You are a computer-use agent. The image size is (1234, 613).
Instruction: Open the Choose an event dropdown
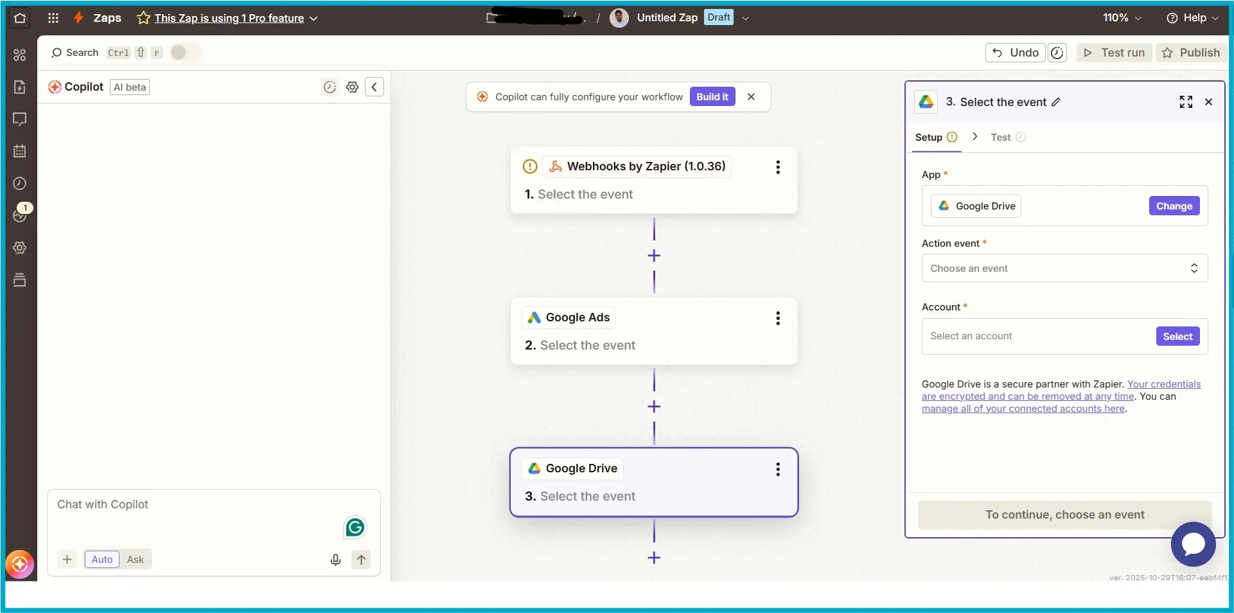click(x=1063, y=269)
